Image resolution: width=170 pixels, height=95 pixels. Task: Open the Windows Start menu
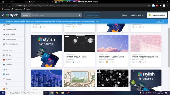(3, 93)
